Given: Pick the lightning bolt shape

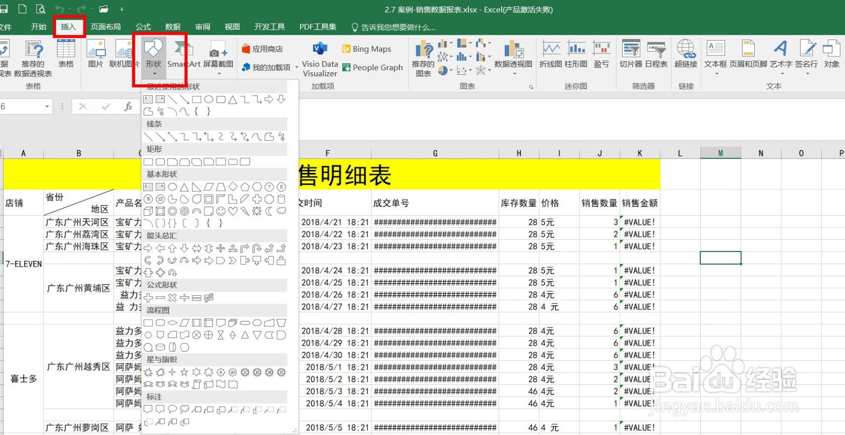Looking at the screenshot, I should [245, 211].
